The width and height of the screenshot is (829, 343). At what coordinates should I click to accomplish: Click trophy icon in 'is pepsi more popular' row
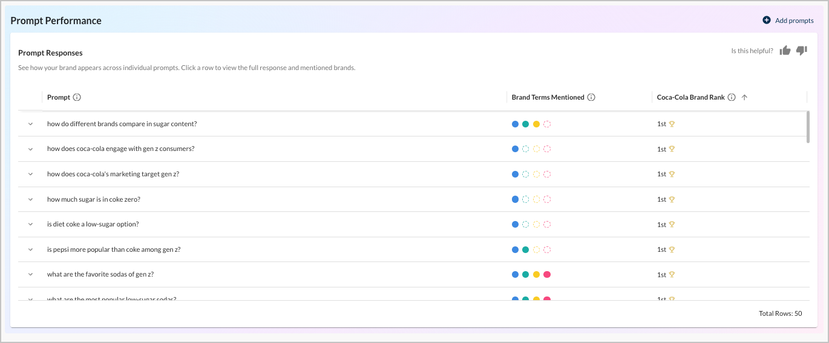tap(672, 249)
